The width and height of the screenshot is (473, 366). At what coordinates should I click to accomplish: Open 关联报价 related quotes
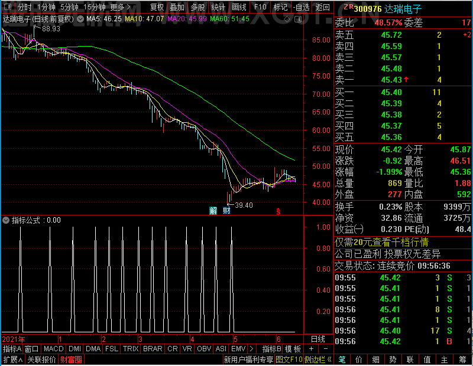click(x=41, y=360)
